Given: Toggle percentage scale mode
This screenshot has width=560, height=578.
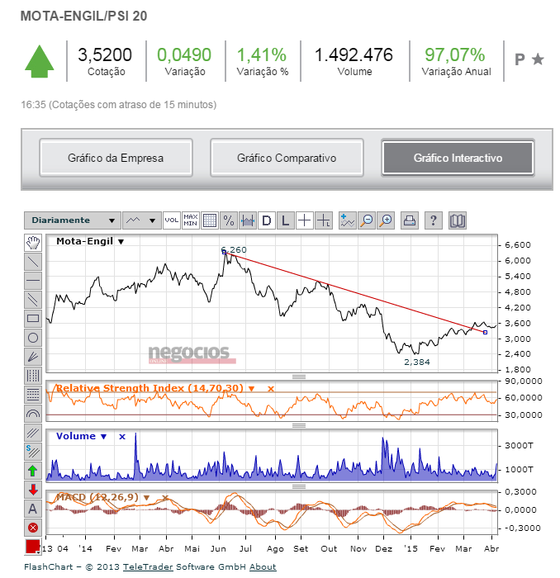Looking at the screenshot, I should 229,220.
